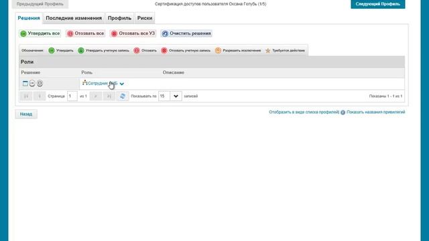
Task: Click the records-per-page field showing 15
Action: coord(164,96)
